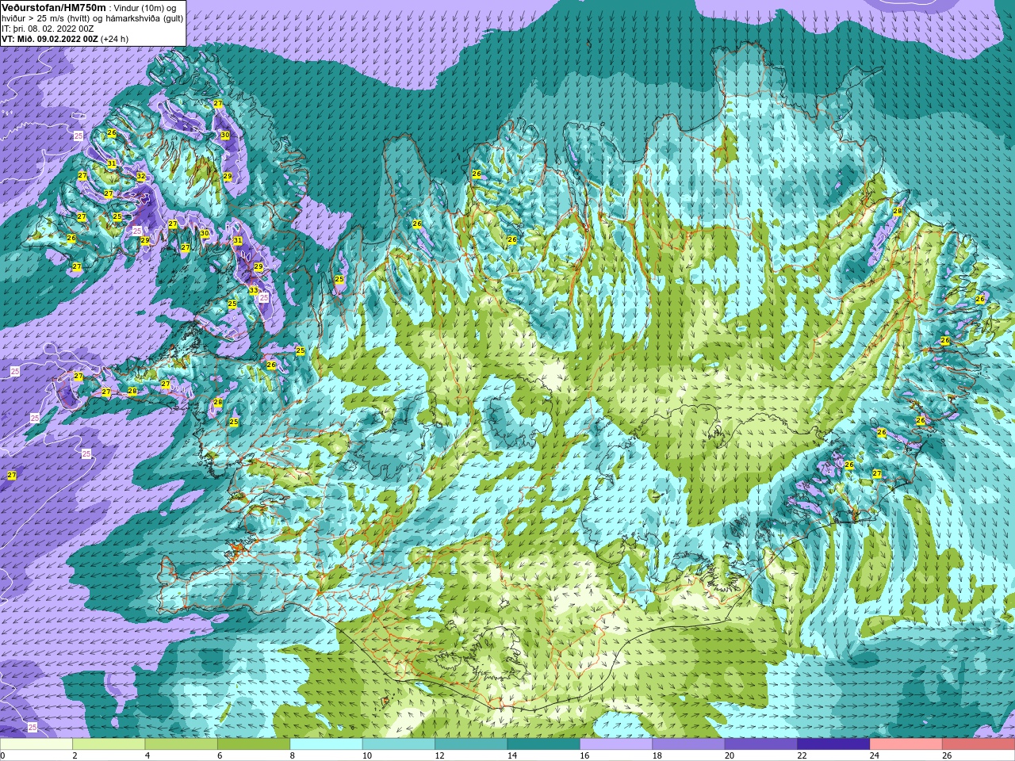The height and width of the screenshot is (761, 1015).
Task: Click the legend scale number 14
Action: pyautogui.click(x=511, y=755)
